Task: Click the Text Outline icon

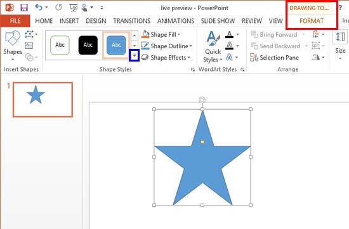Action: coord(229,46)
